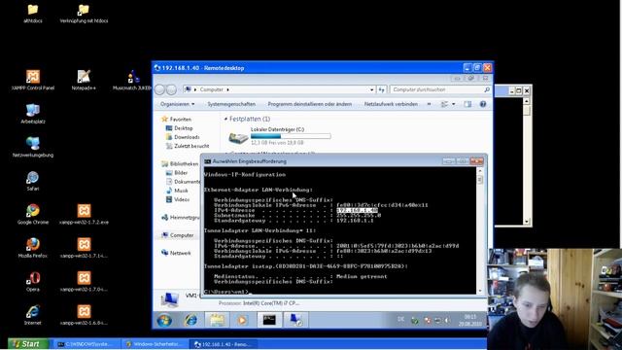Switch to 192.168.1.40 - Remo... taskbar button
The height and width of the screenshot is (350, 622).
click(x=224, y=344)
